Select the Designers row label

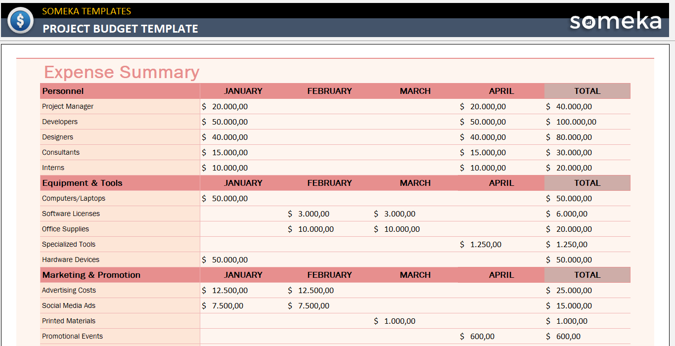[57, 137]
